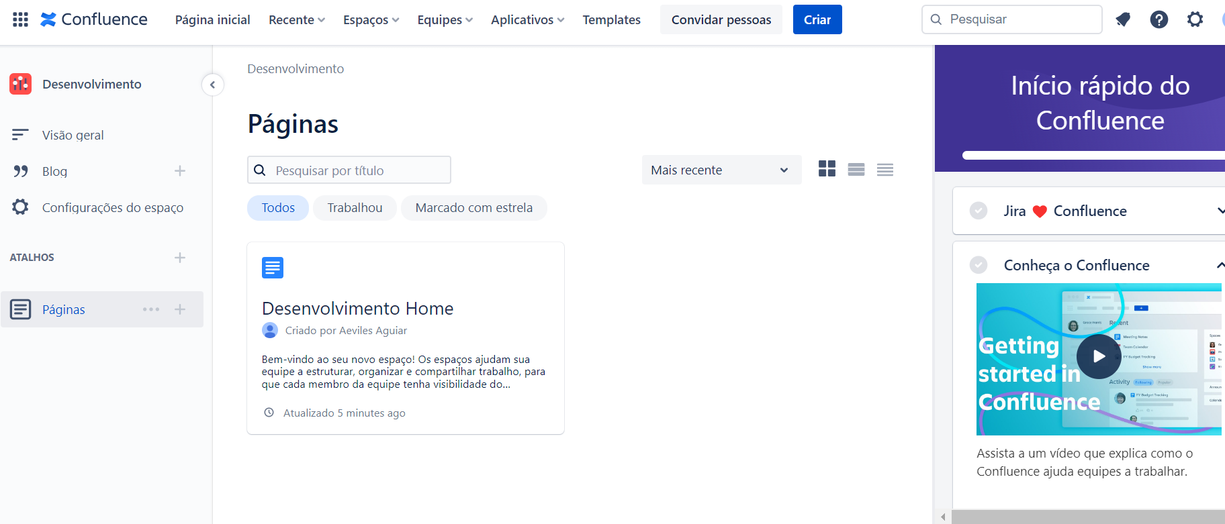Go to Página inicial

(213, 20)
